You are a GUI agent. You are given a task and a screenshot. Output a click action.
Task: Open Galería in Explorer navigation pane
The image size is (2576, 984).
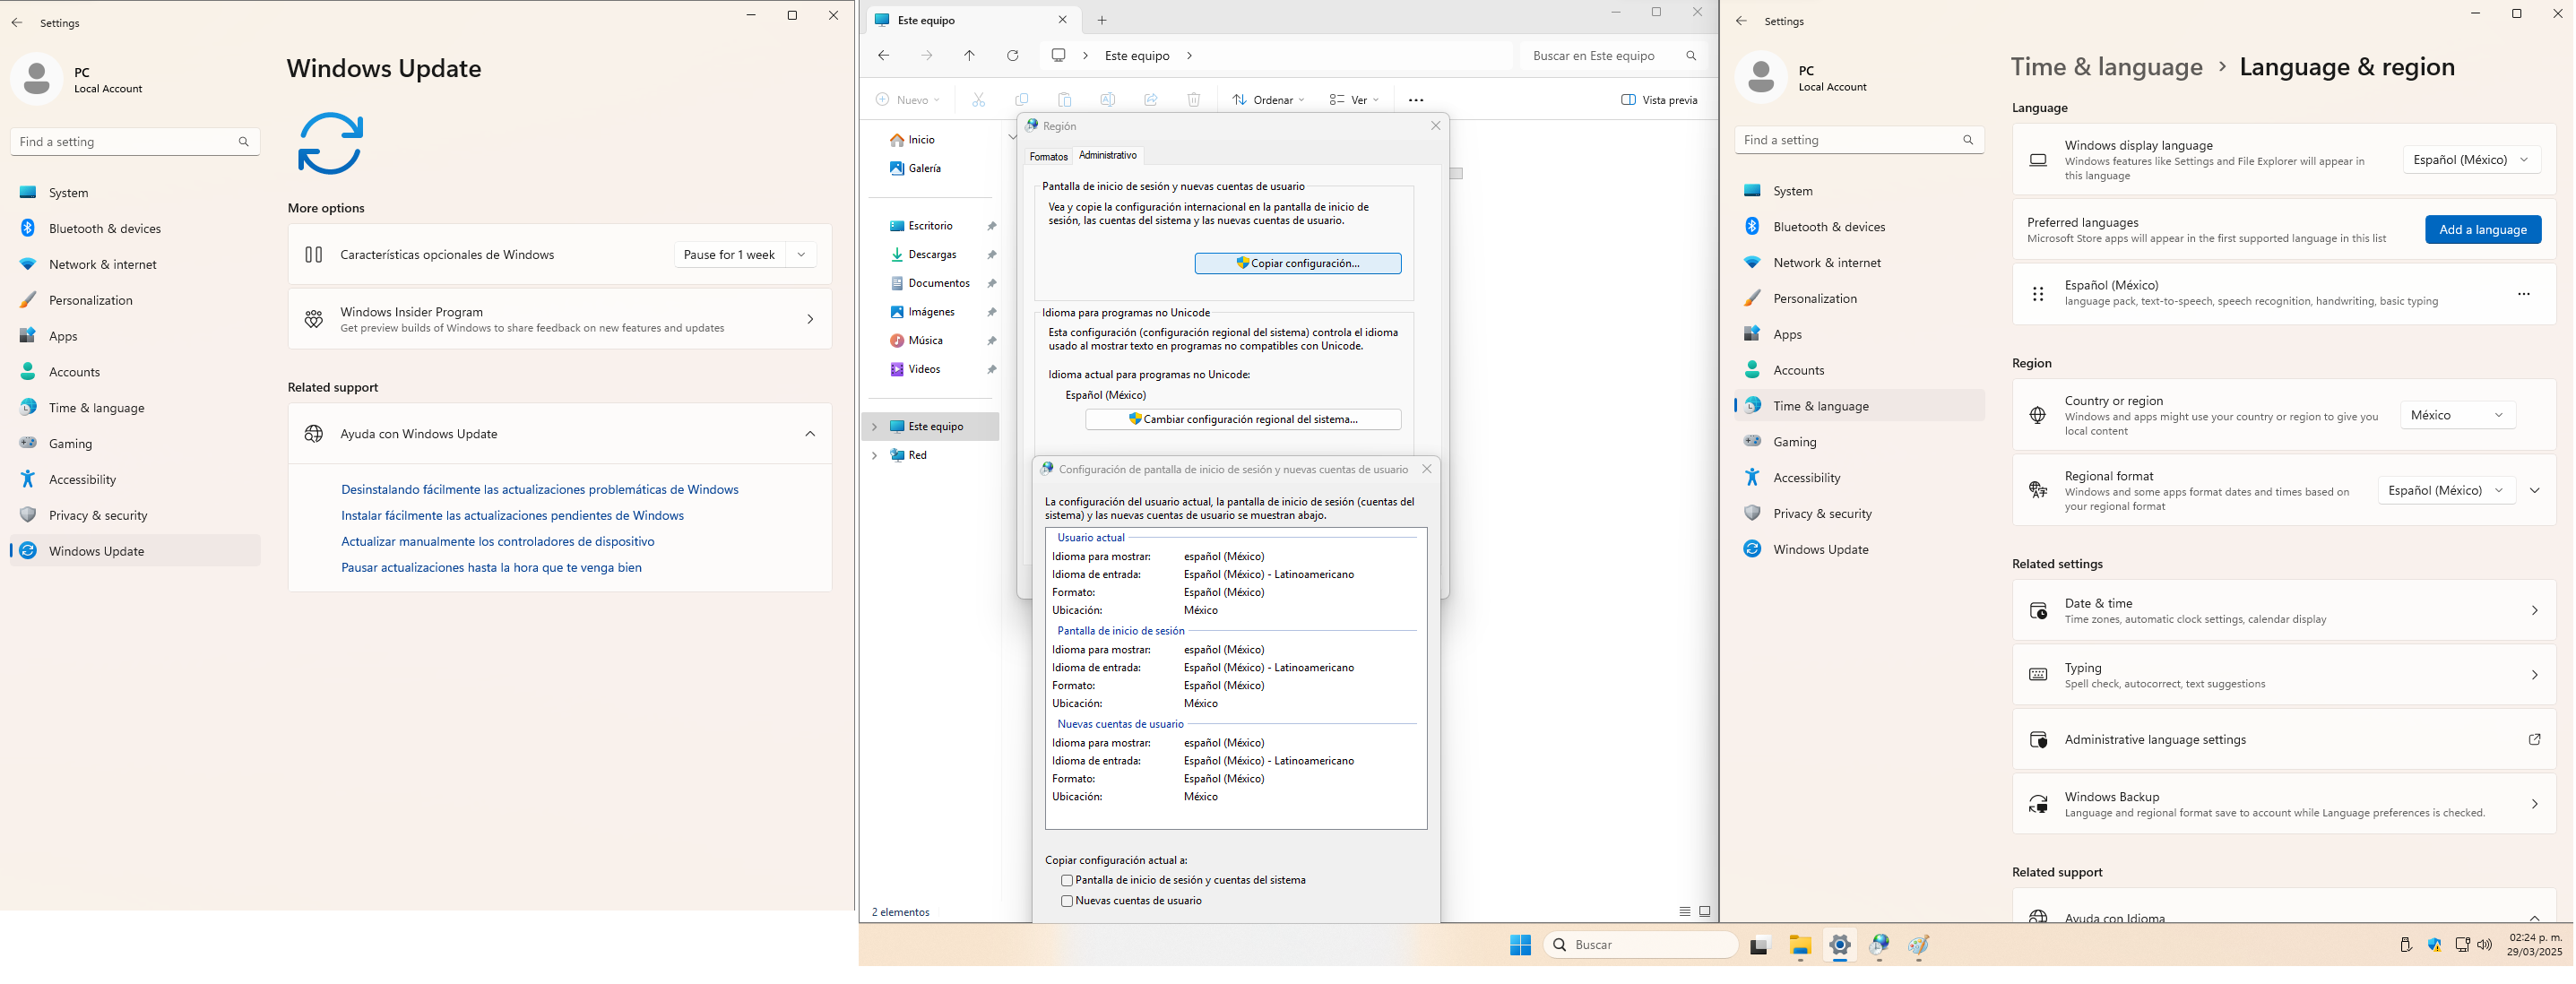coord(924,169)
